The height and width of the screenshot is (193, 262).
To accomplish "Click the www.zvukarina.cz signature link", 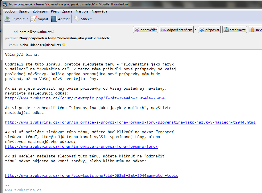I will coord(23,190).
